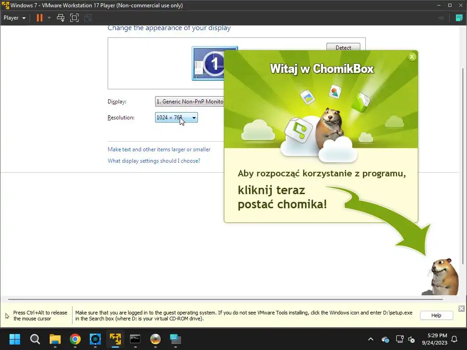The height and width of the screenshot is (350, 467).
Task: Click the 'kliknij teraz postać chomika!' text
Action: (x=282, y=197)
